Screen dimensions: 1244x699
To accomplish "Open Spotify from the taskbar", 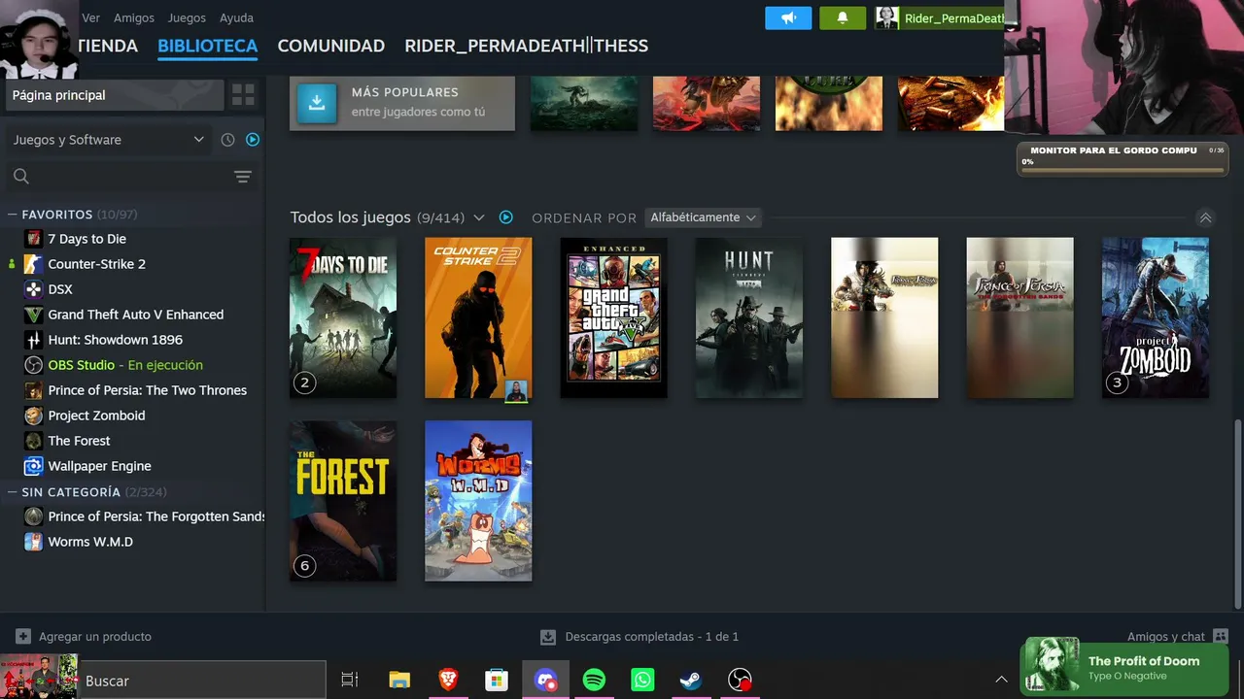I will (x=594, y=681).
